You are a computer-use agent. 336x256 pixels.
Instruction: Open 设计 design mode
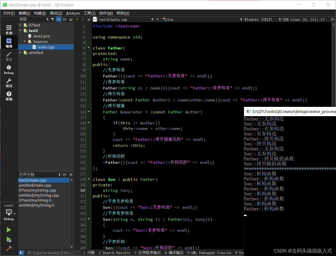9,56
